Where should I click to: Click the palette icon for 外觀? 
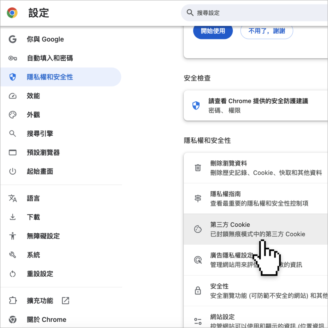pos(13,115)
